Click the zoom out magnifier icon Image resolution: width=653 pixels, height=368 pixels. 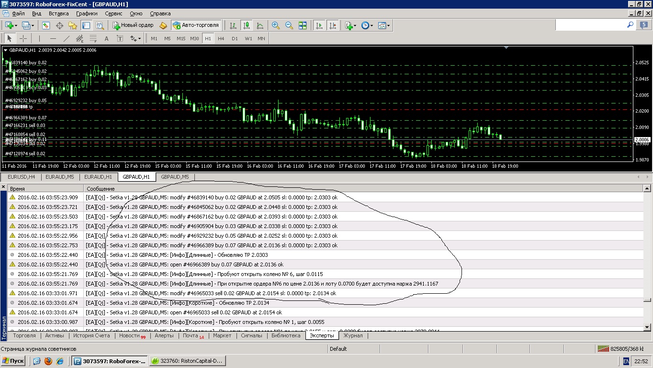click(x=289, y=25)
